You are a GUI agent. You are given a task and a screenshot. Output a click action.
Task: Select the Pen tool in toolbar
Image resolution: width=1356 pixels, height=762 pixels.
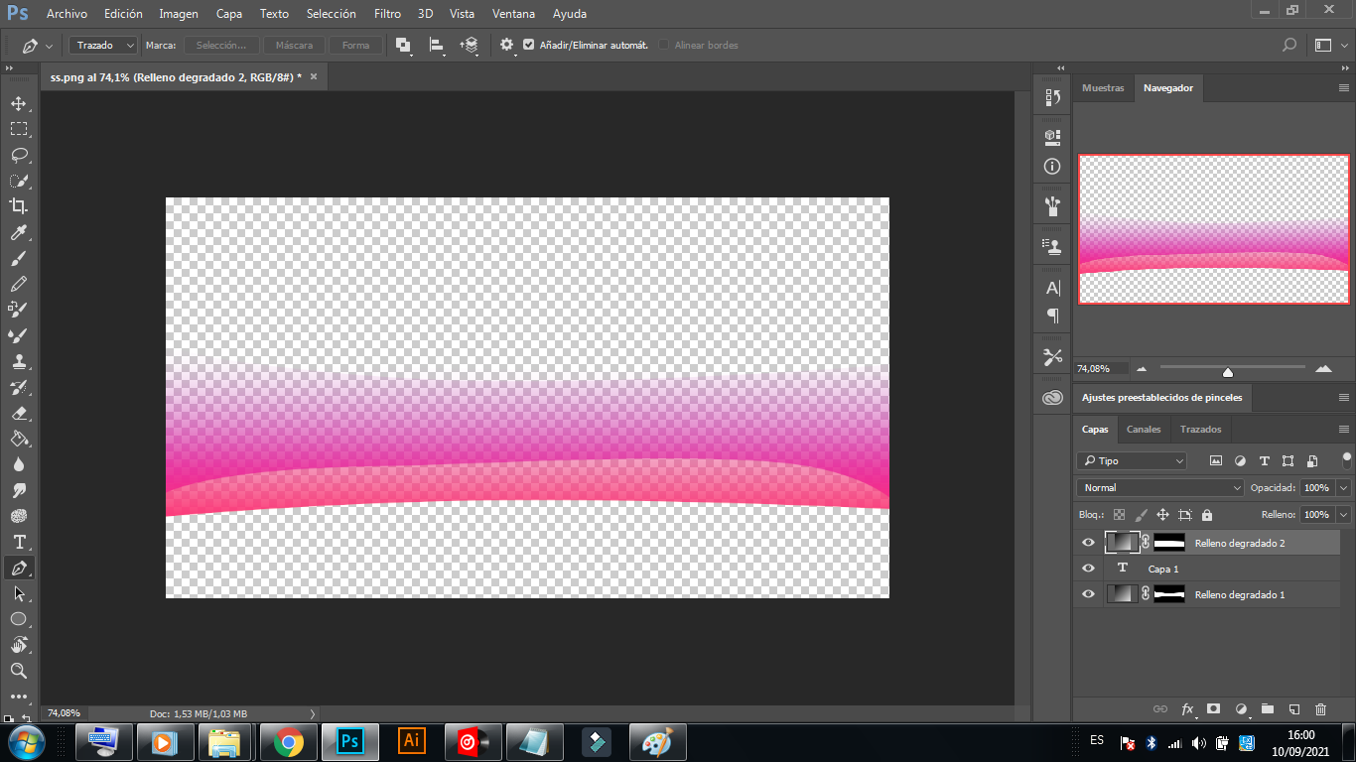click(19, 568)
